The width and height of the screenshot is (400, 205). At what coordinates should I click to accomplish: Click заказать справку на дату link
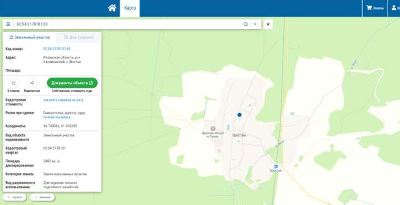63,100
